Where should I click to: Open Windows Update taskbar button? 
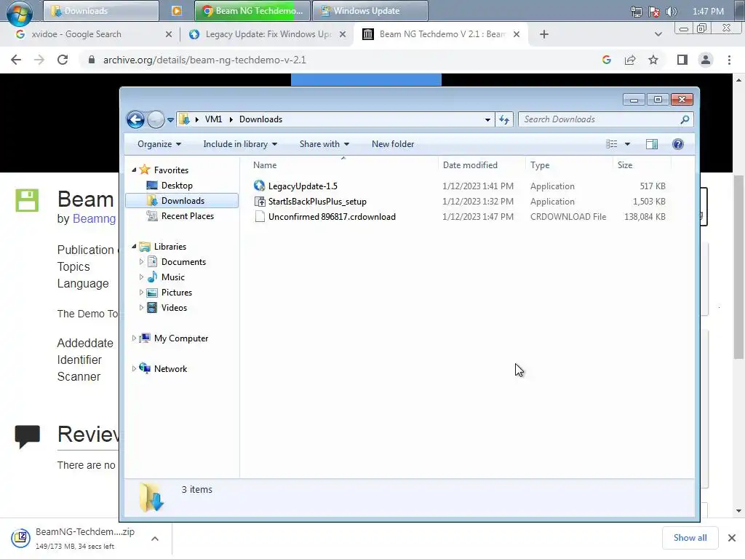[x=370, y=10]
